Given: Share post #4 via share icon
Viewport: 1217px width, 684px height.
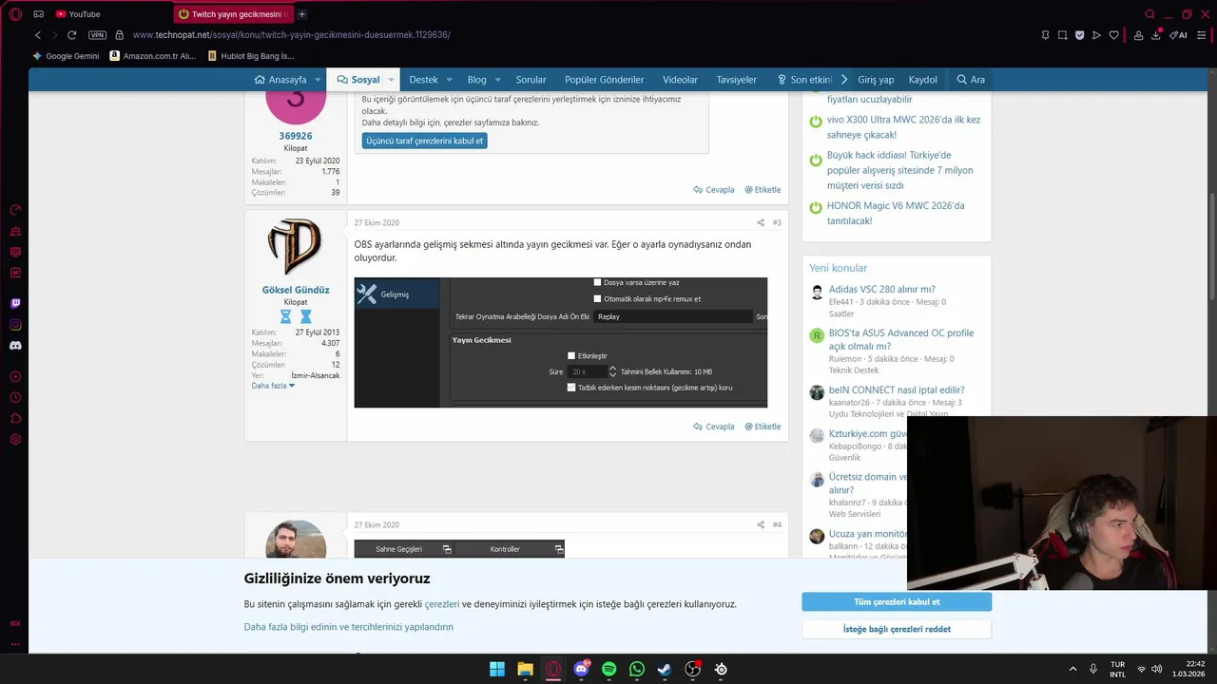Looking at the screenshot, I should [x=761, y=524].
